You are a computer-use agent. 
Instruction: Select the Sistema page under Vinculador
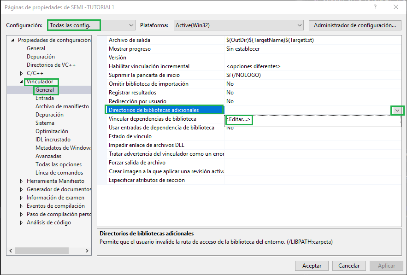(x=45, y=123)
